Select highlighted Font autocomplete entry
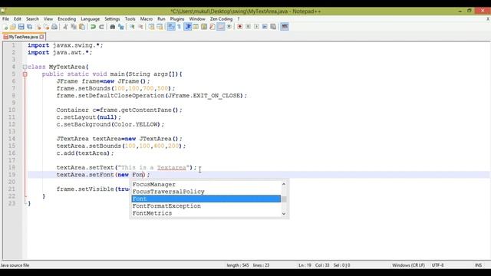The width and height of the screenshot is (491, 276). point(206,199)
